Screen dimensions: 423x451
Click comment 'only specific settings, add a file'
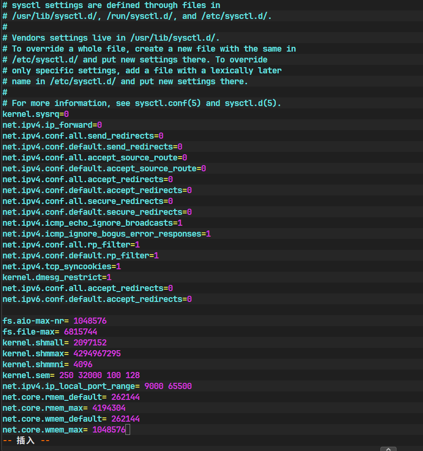[142, 71]
